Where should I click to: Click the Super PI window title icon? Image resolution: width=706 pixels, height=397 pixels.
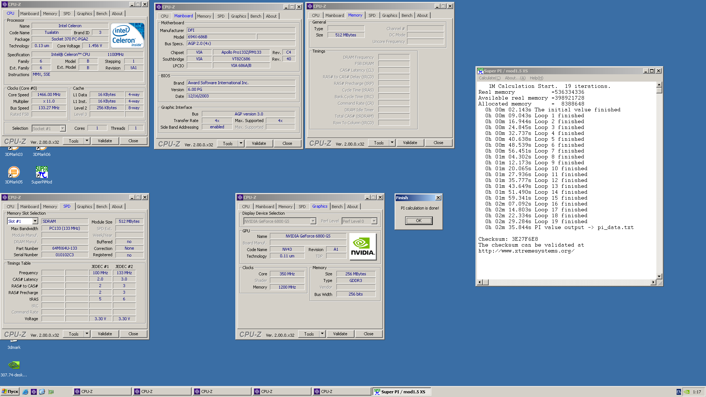pyautogui.click(x=480, y=71)
